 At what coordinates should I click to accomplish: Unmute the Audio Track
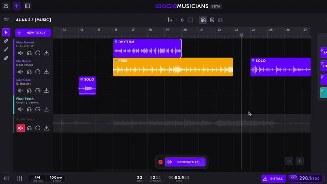point(20,128)
